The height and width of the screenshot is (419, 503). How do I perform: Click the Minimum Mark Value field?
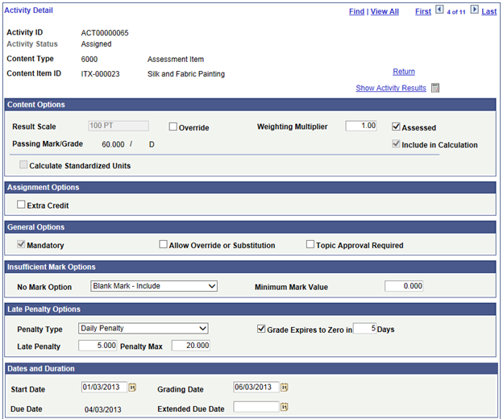coord(404,286)
